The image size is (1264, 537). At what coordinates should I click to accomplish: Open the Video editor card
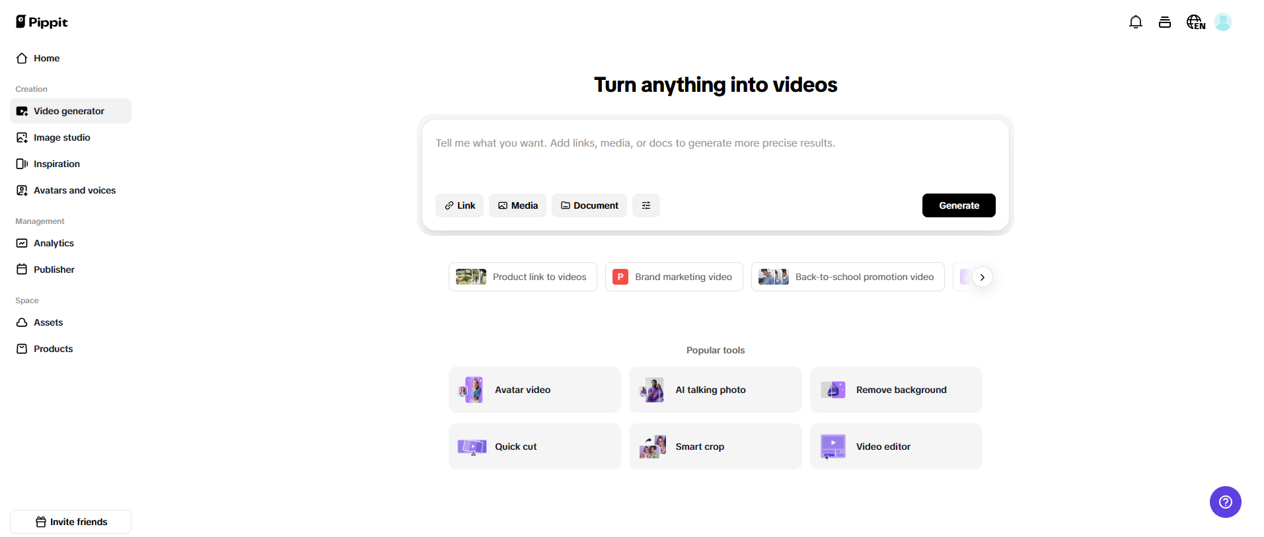pyautogui.click(x=896, y=447)
